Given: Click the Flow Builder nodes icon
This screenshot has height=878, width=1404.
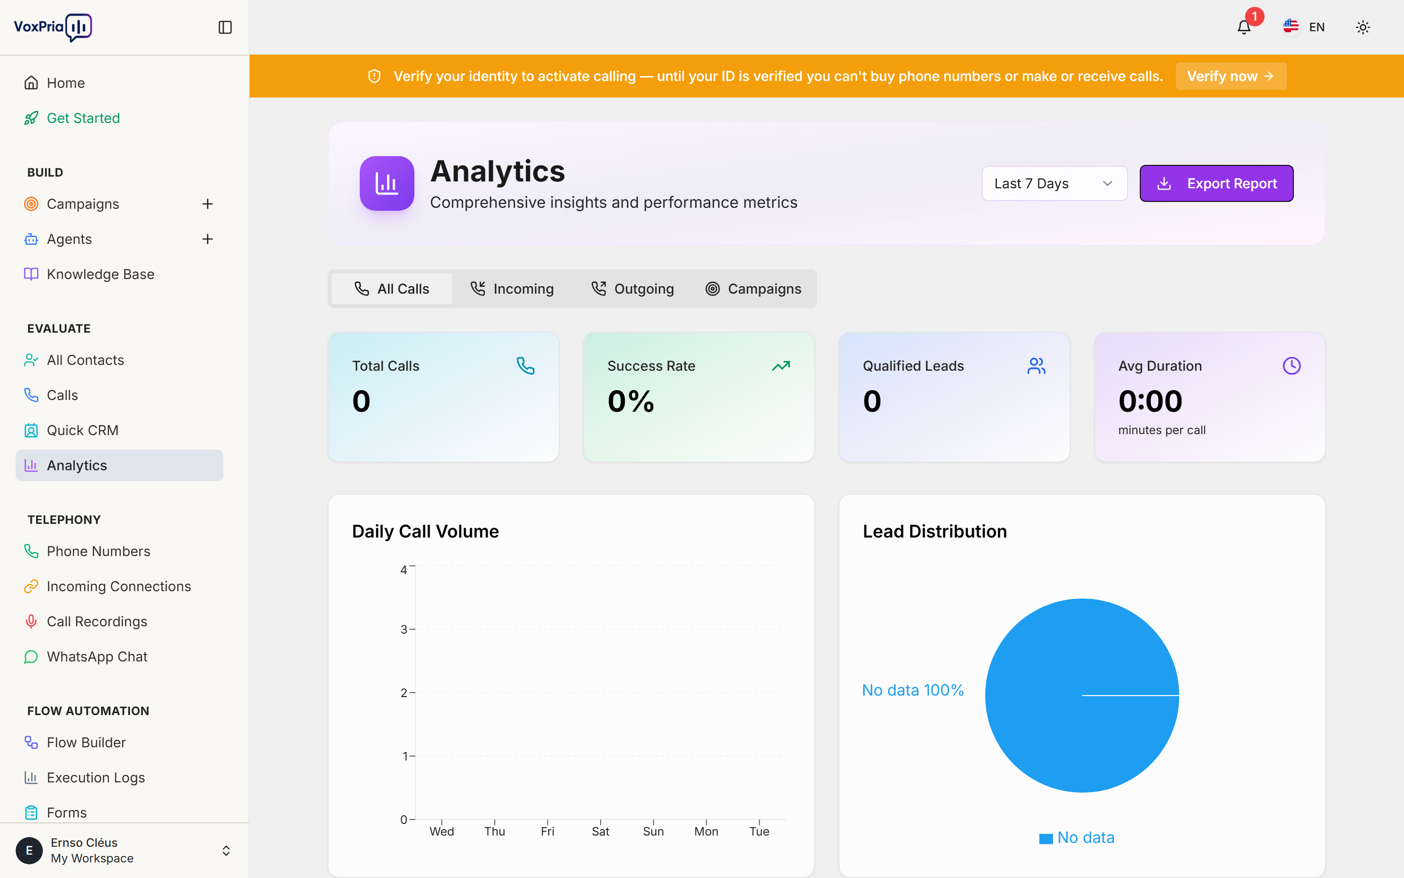Looking at the screenshot, I should point(31,743).
